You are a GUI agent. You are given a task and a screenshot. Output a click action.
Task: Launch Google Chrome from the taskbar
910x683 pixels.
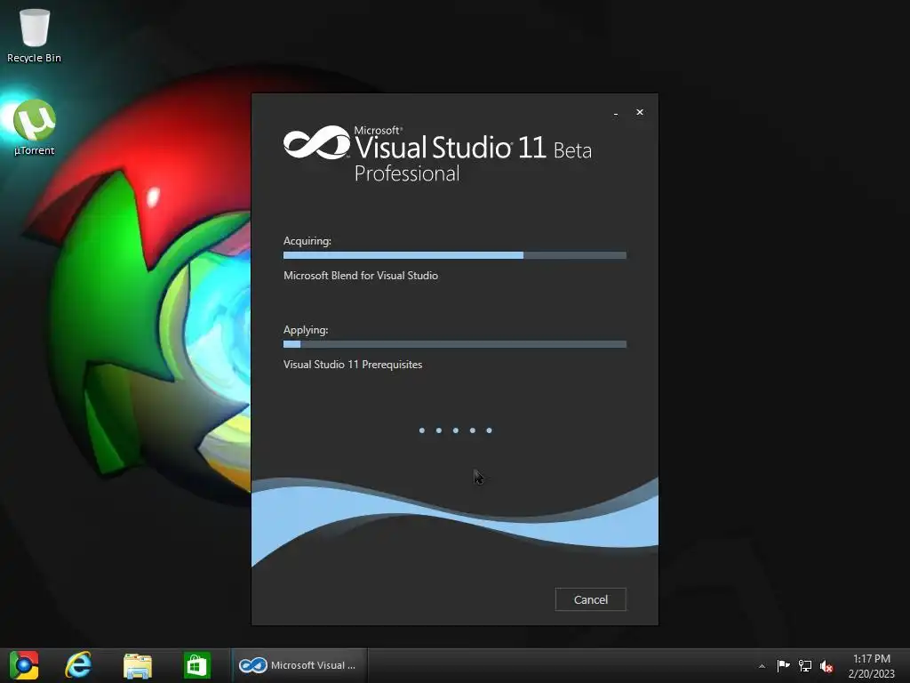(x=24, y=665)
